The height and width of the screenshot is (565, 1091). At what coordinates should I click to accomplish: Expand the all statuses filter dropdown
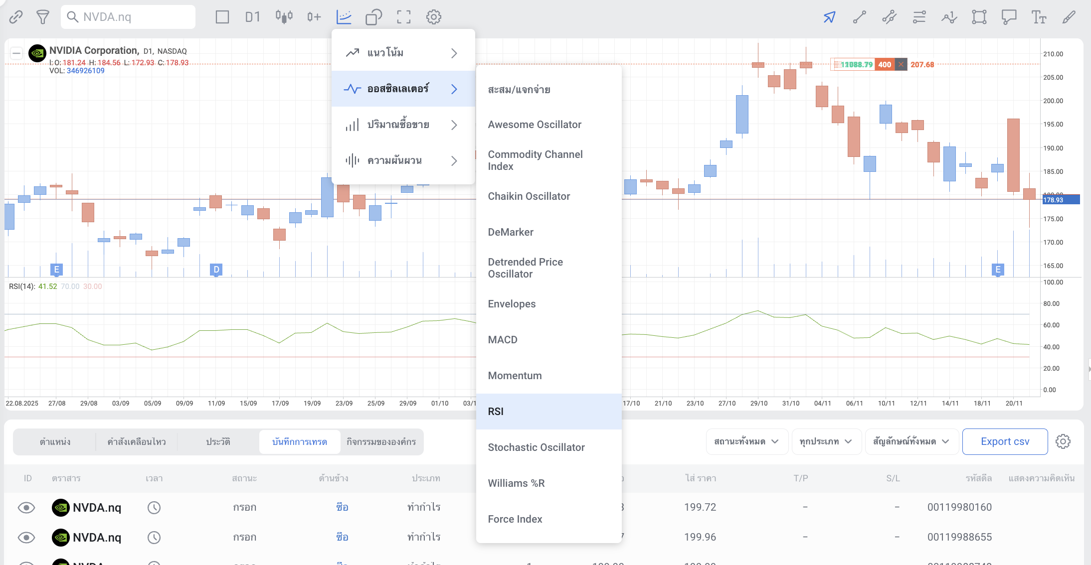746,441
